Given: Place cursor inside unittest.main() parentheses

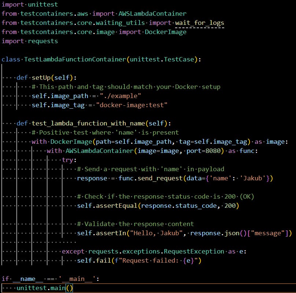Looking at the screenshot, I should tap(70, 288).
